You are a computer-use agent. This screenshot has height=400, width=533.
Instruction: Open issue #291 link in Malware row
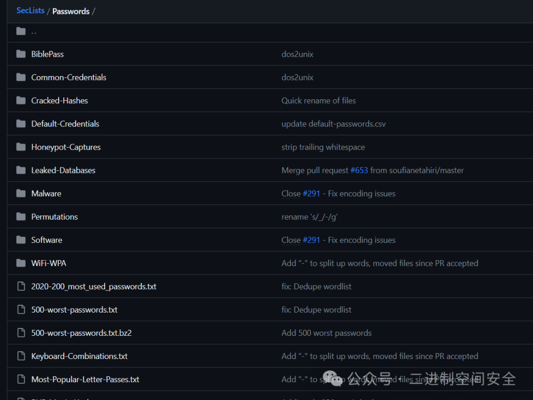click(x=311, y=193)
